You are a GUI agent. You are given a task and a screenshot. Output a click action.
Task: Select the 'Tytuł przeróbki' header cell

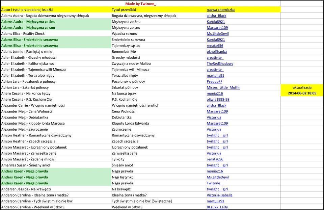pyautogui.click(x=159, y=10)
